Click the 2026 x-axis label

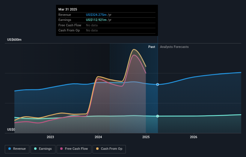pos(194,137)
